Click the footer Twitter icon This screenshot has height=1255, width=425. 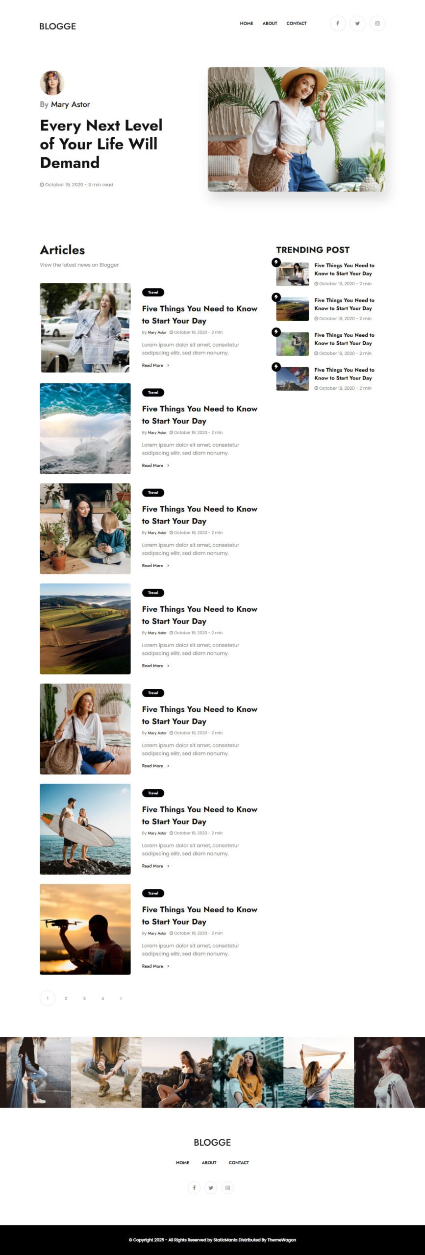[x=211, y=1187]
